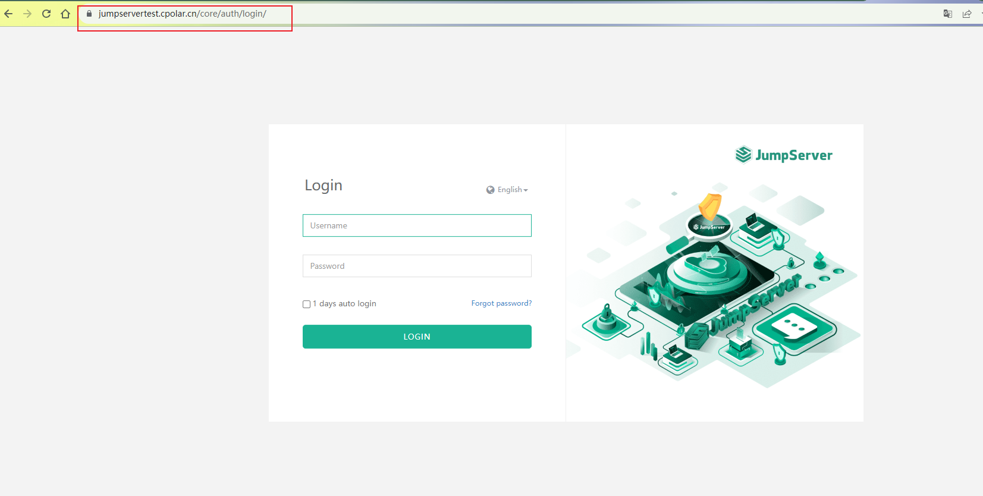Click the globe language icon
The image size is (983, 496).
(x=491, y=190)
